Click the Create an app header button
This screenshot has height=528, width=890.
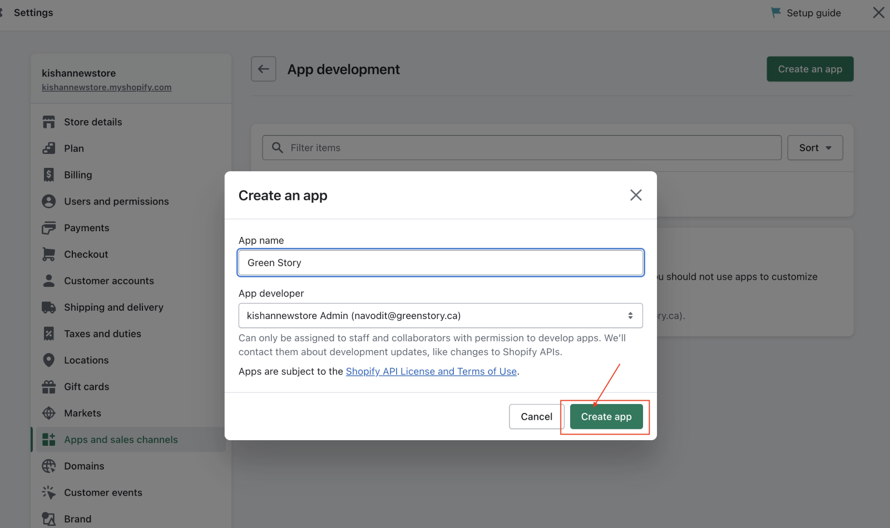[x=810, y=69]
